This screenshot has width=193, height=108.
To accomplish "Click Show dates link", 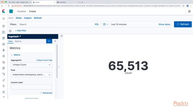I will click(164, 24).
